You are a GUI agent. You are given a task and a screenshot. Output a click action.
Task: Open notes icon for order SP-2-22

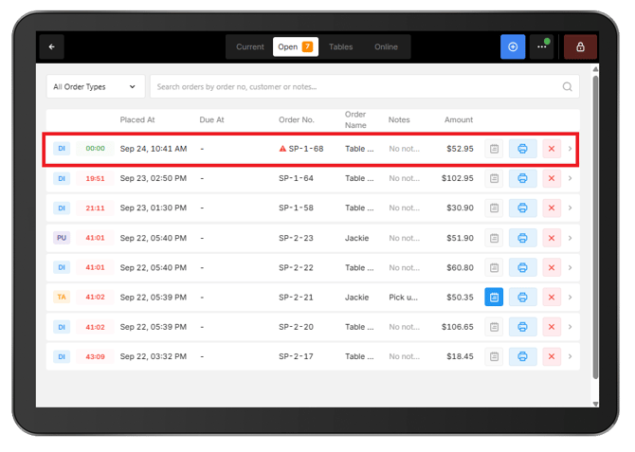click(494, 267)
